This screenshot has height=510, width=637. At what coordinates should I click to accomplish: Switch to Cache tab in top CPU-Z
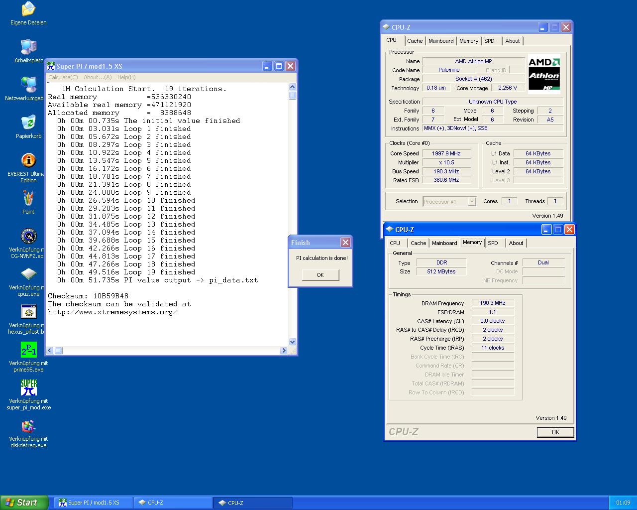point(415,41)
